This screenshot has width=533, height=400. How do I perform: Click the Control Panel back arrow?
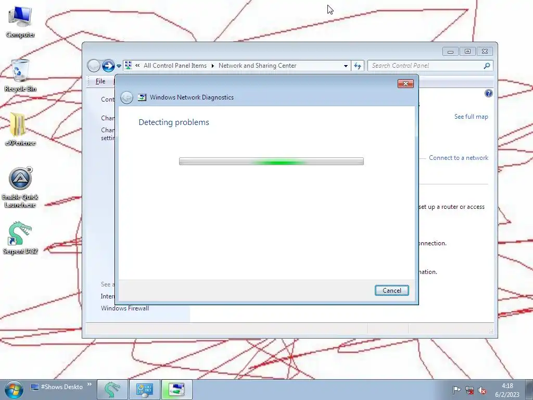tap(94, 66)
